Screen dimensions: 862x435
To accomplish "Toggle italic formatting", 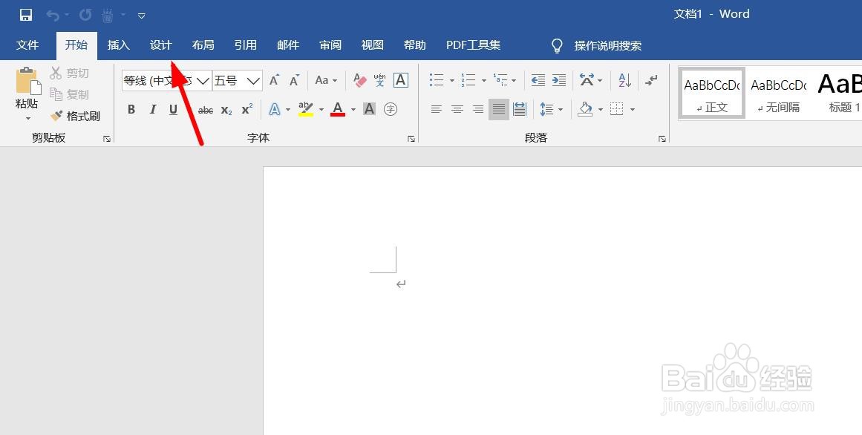I will pyautogui.click(x=153, y=109).
